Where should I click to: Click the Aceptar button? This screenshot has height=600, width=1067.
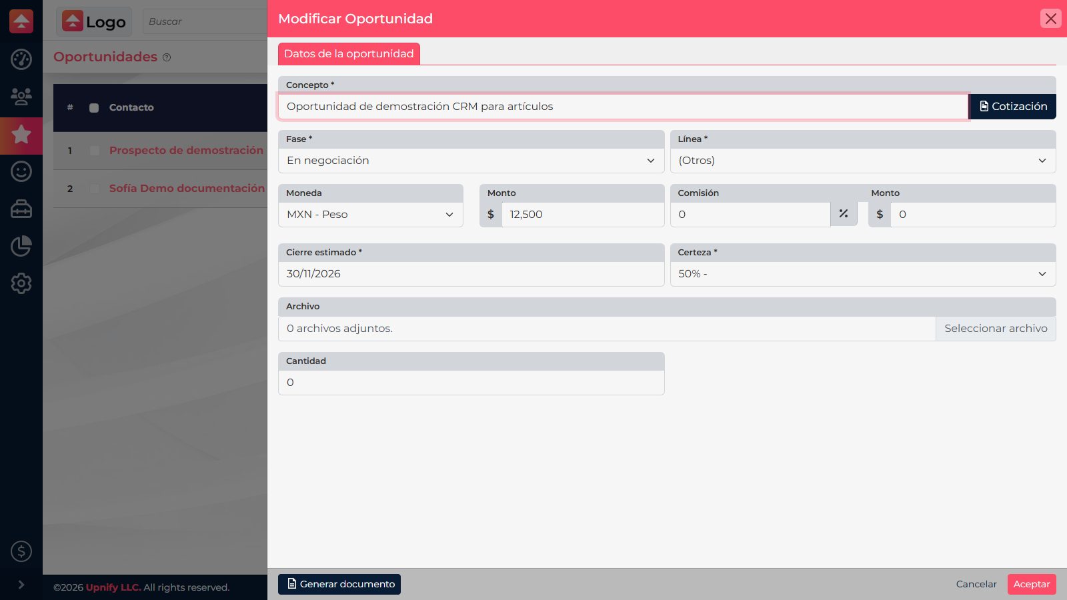[1032, 584]
